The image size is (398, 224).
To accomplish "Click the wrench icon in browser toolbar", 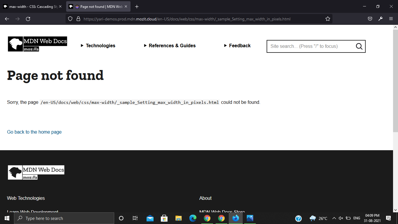I will click(381, 19).
